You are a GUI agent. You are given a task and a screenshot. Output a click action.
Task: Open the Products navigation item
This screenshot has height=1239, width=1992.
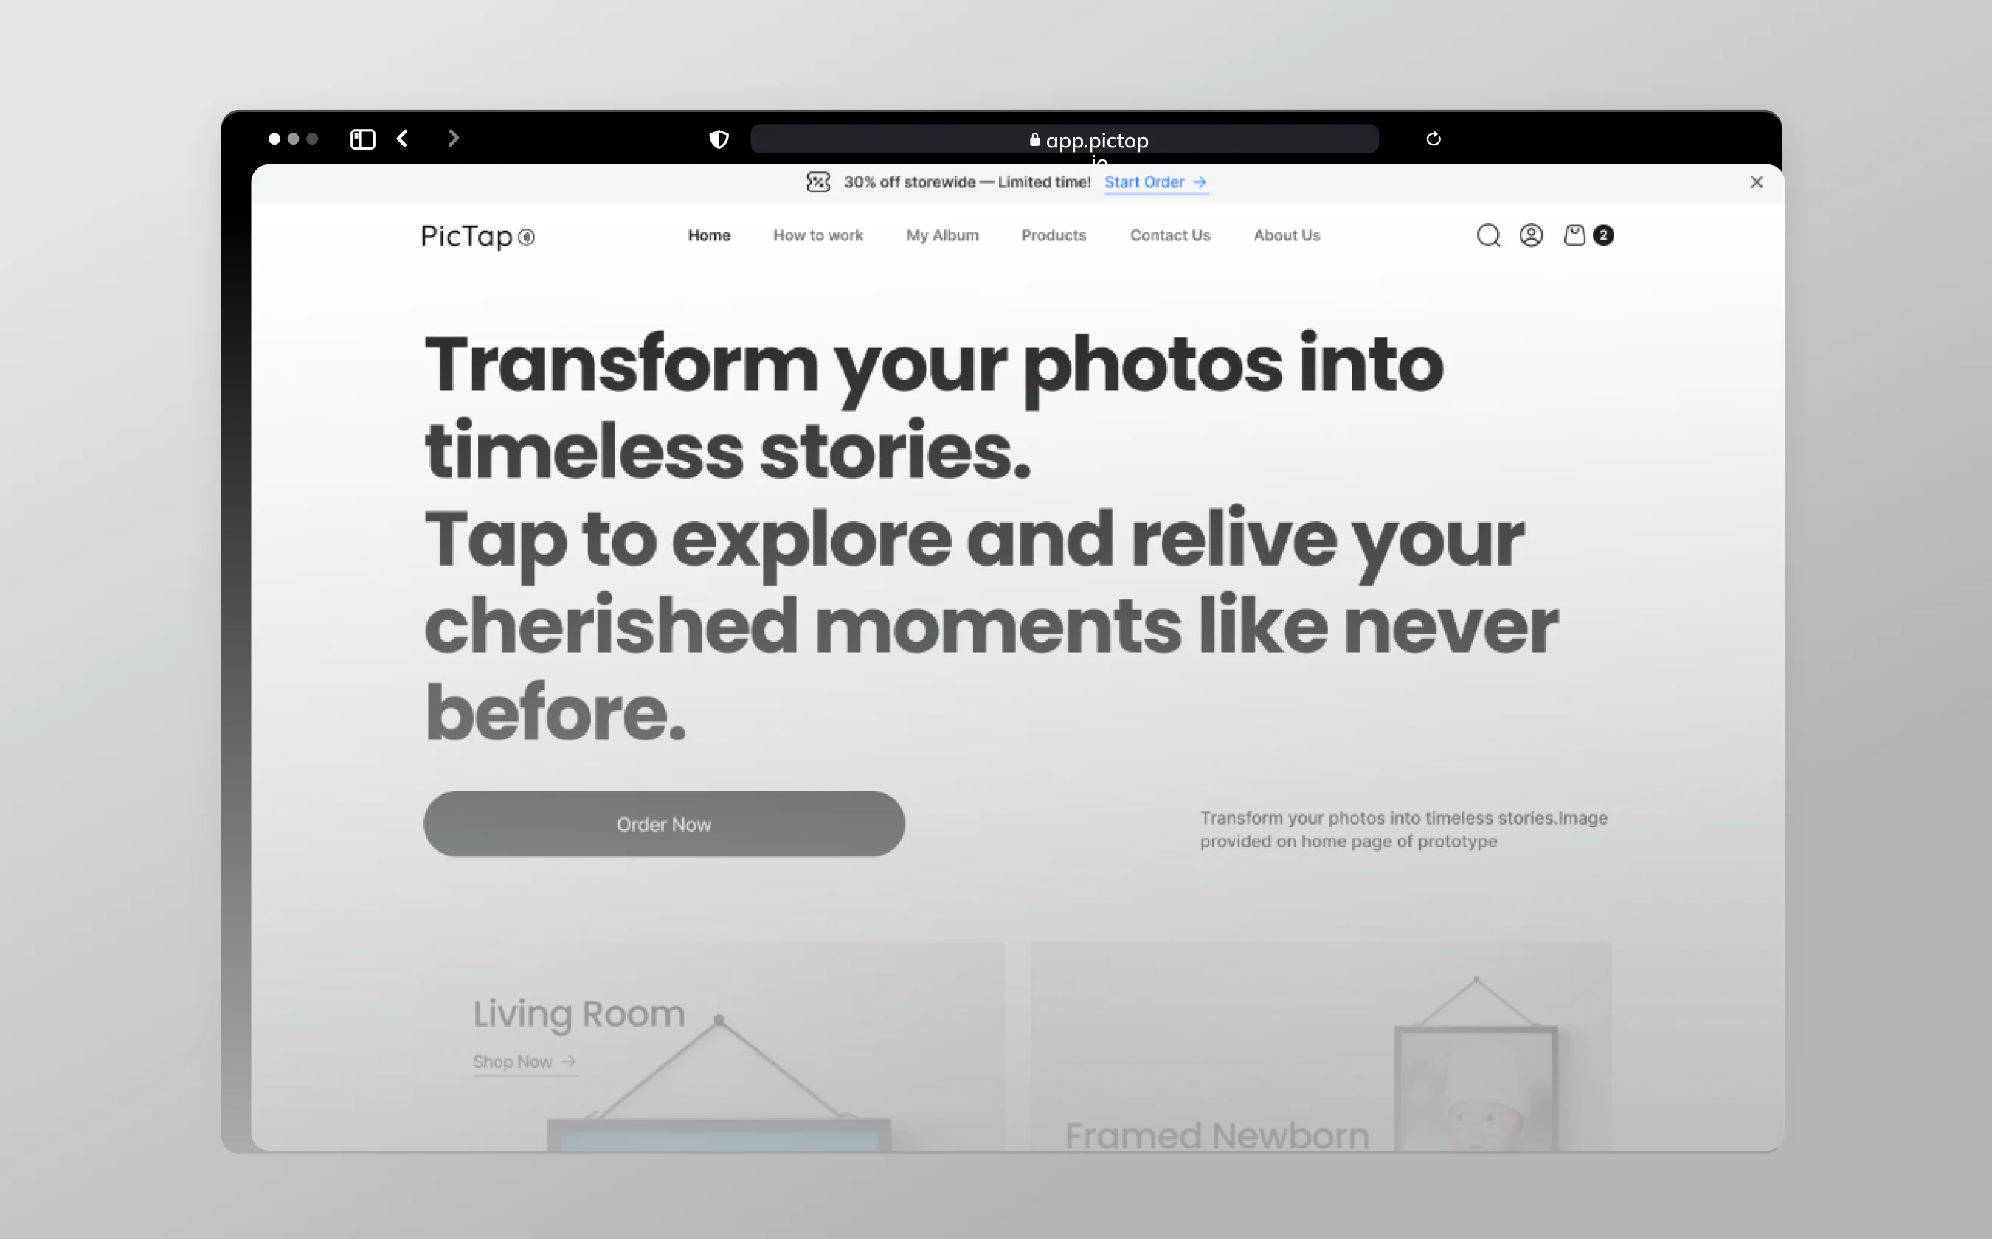pos(1054,235)
